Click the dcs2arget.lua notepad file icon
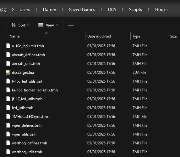The image size is (180, 157). coord(8,72)
